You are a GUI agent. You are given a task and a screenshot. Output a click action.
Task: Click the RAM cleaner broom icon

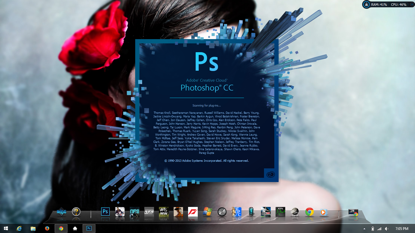tap(367, 5)
